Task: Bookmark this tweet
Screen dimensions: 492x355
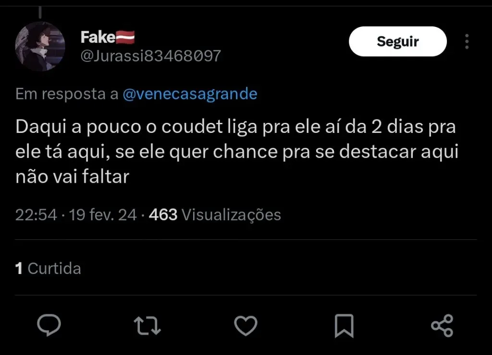Action: coord(344,326)
